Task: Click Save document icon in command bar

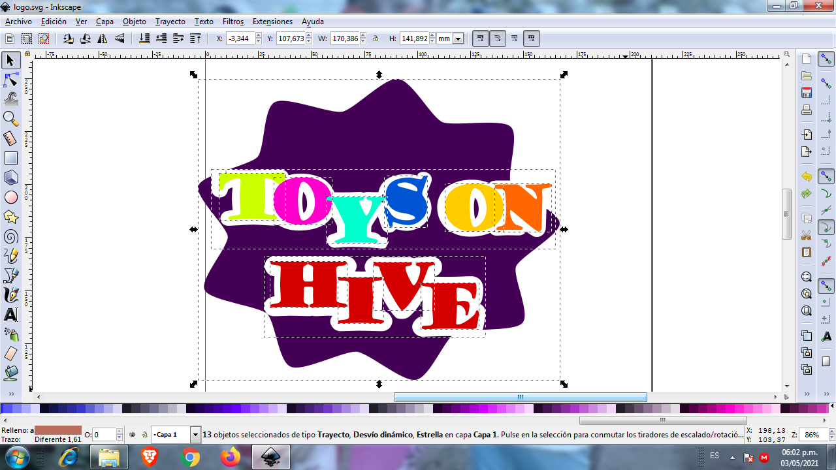Action: pyautogui.click(x=807, y=93)
